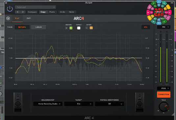Switch to the PLAY tab

point(17,18)
